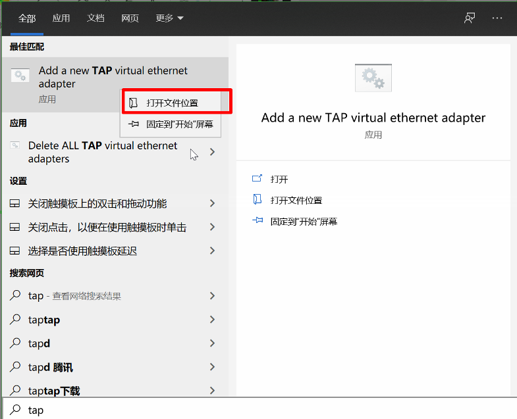Viewport: 517px width, 419px height.
Task: Expand arrow for 选择是否使用触摸板延迟
Action: click(212, 251)
